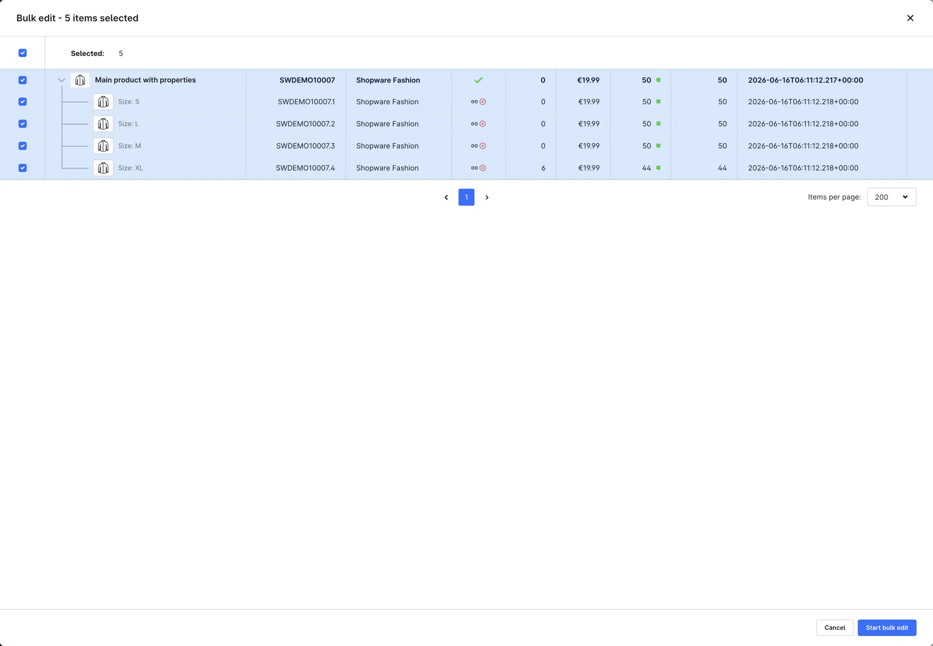Click product number SWDEMO10007.3
The height and width of the screenshot is (646, 933).
point(305,146)
